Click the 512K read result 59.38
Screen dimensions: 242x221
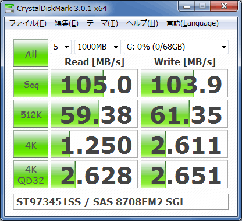pyautogui.click(x=94, y=114)
